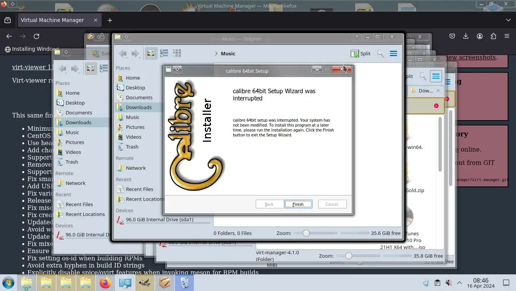
Task: Toggle keep-above pin icon on calibre setup titlebar
Action: 178,69
